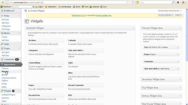This screenshot has width=188, height=105.
Task: Select the RSS widget
Action: (85, 95)
